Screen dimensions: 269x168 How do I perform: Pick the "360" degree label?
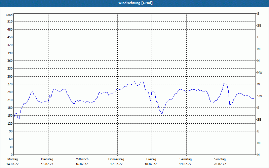click(10, 61)
